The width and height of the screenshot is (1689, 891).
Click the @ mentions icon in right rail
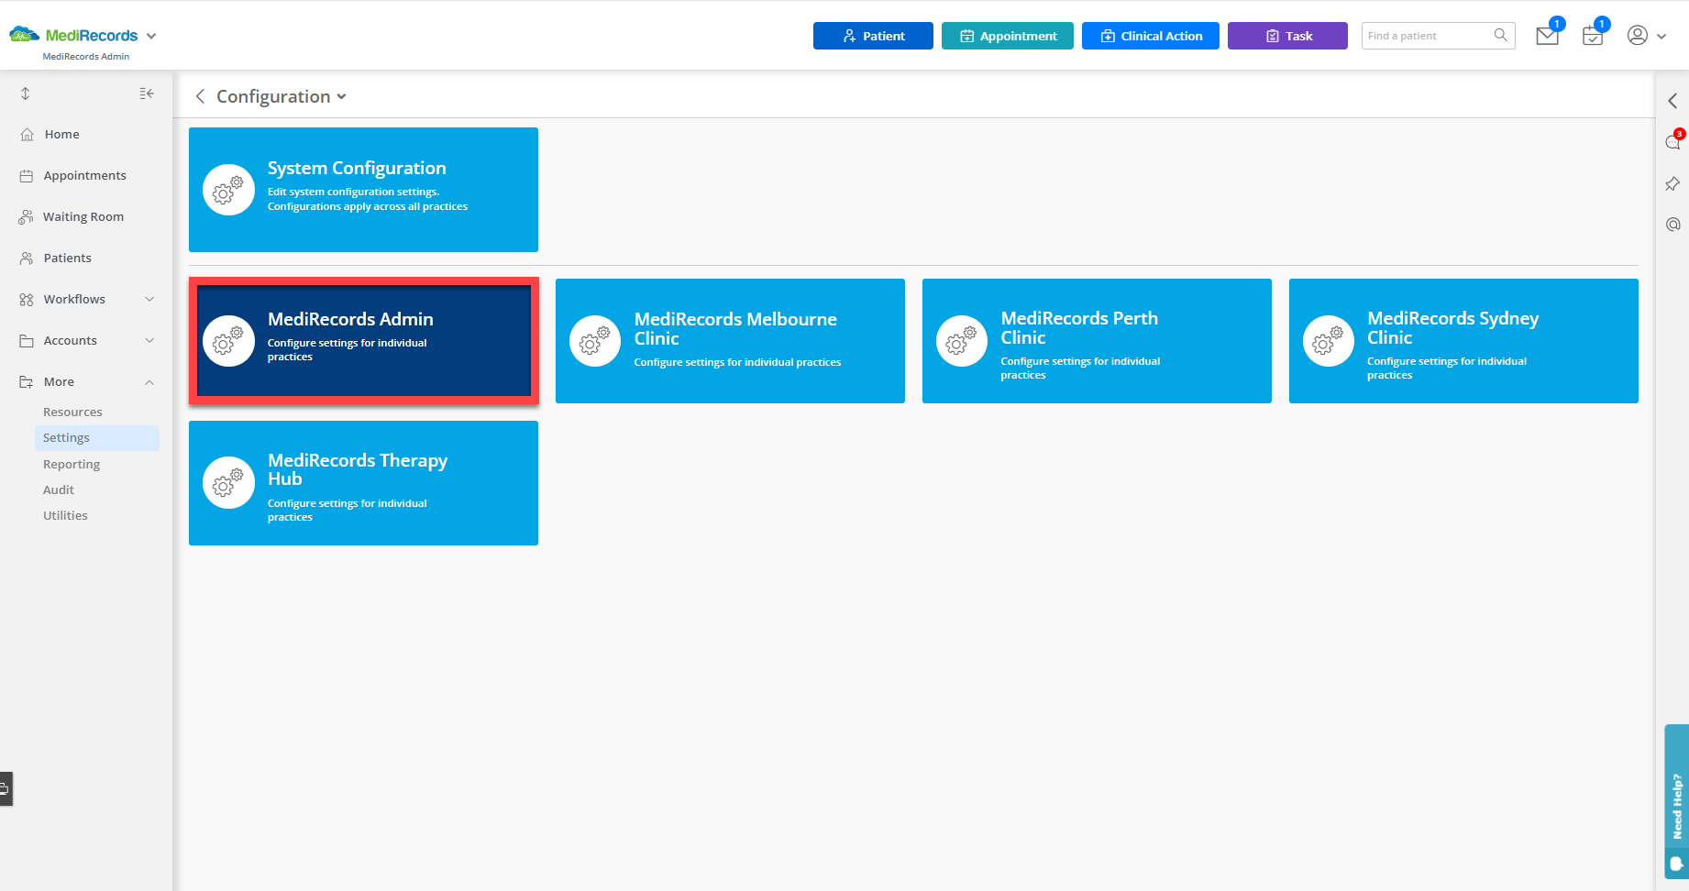pyautogui.click(x=1672, y=225)
